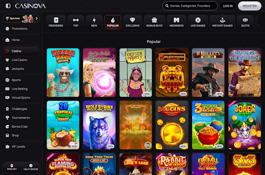
Task: Open the Help Centre
Action: click(x=31, y=167)
